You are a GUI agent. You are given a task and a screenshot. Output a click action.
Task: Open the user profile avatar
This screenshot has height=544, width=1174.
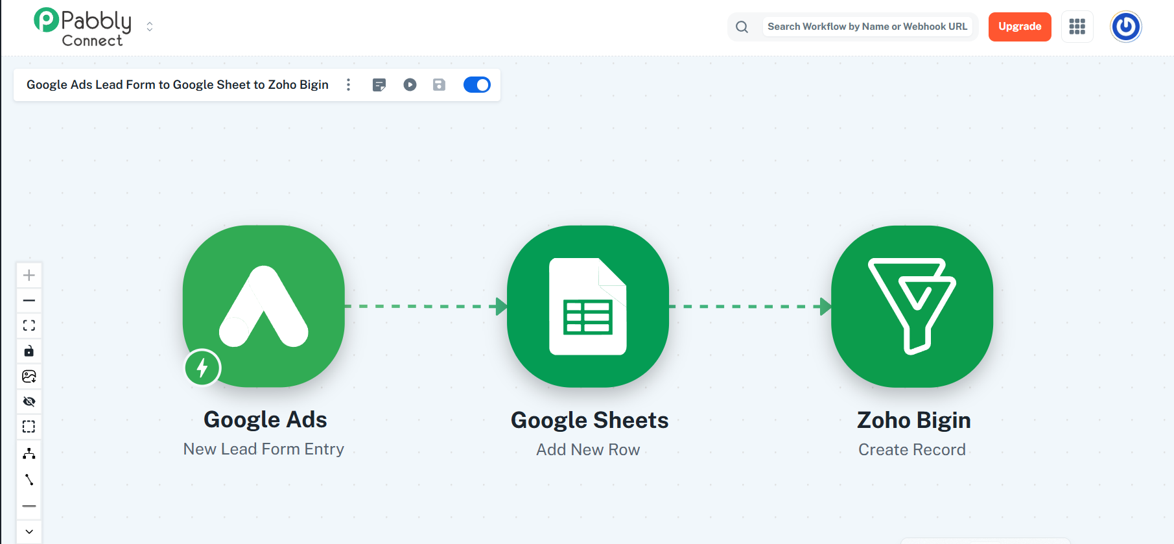pos(1126,27)
